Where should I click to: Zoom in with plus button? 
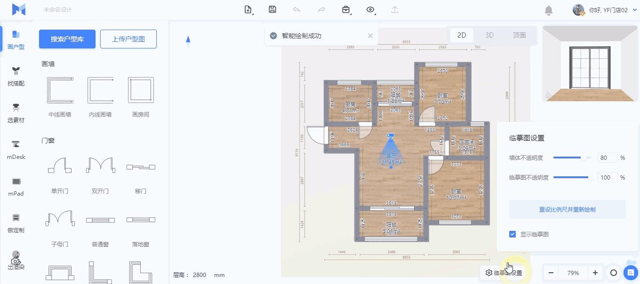[595, 273]
